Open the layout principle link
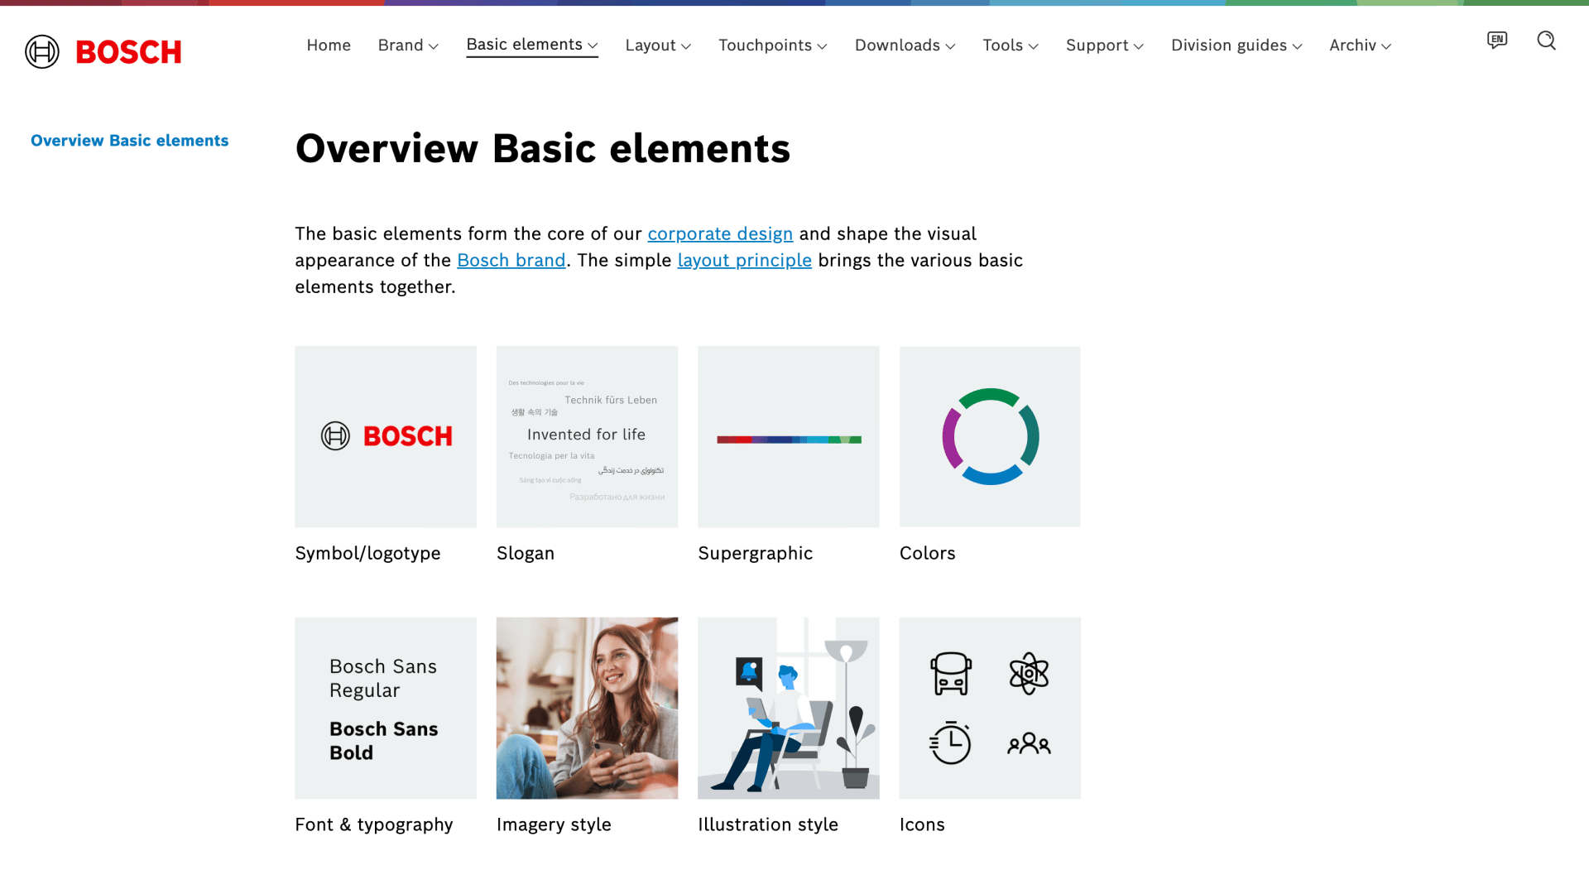The image size is (1589, 894). [x=744, y=261]
